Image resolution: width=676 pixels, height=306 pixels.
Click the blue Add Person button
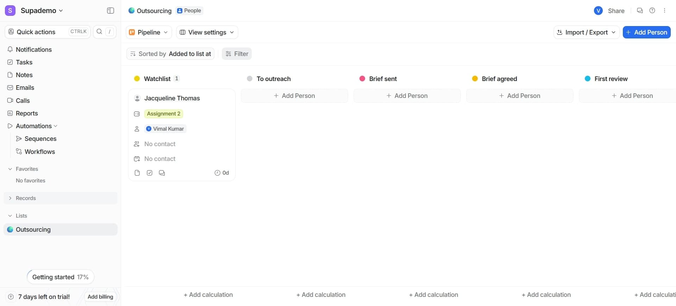pyautogui.click(x=646, y=32)
